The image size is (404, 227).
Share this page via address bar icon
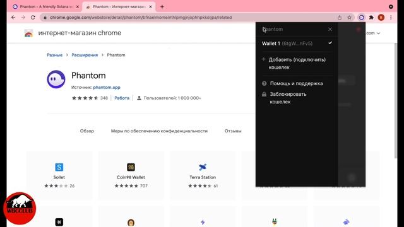click(x=340, y=18)
